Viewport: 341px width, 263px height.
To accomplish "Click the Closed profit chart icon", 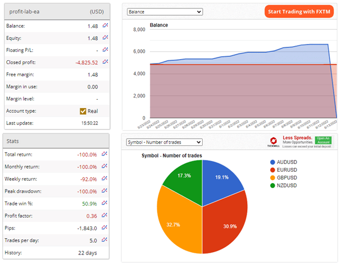I will click(x=105, y=63).
